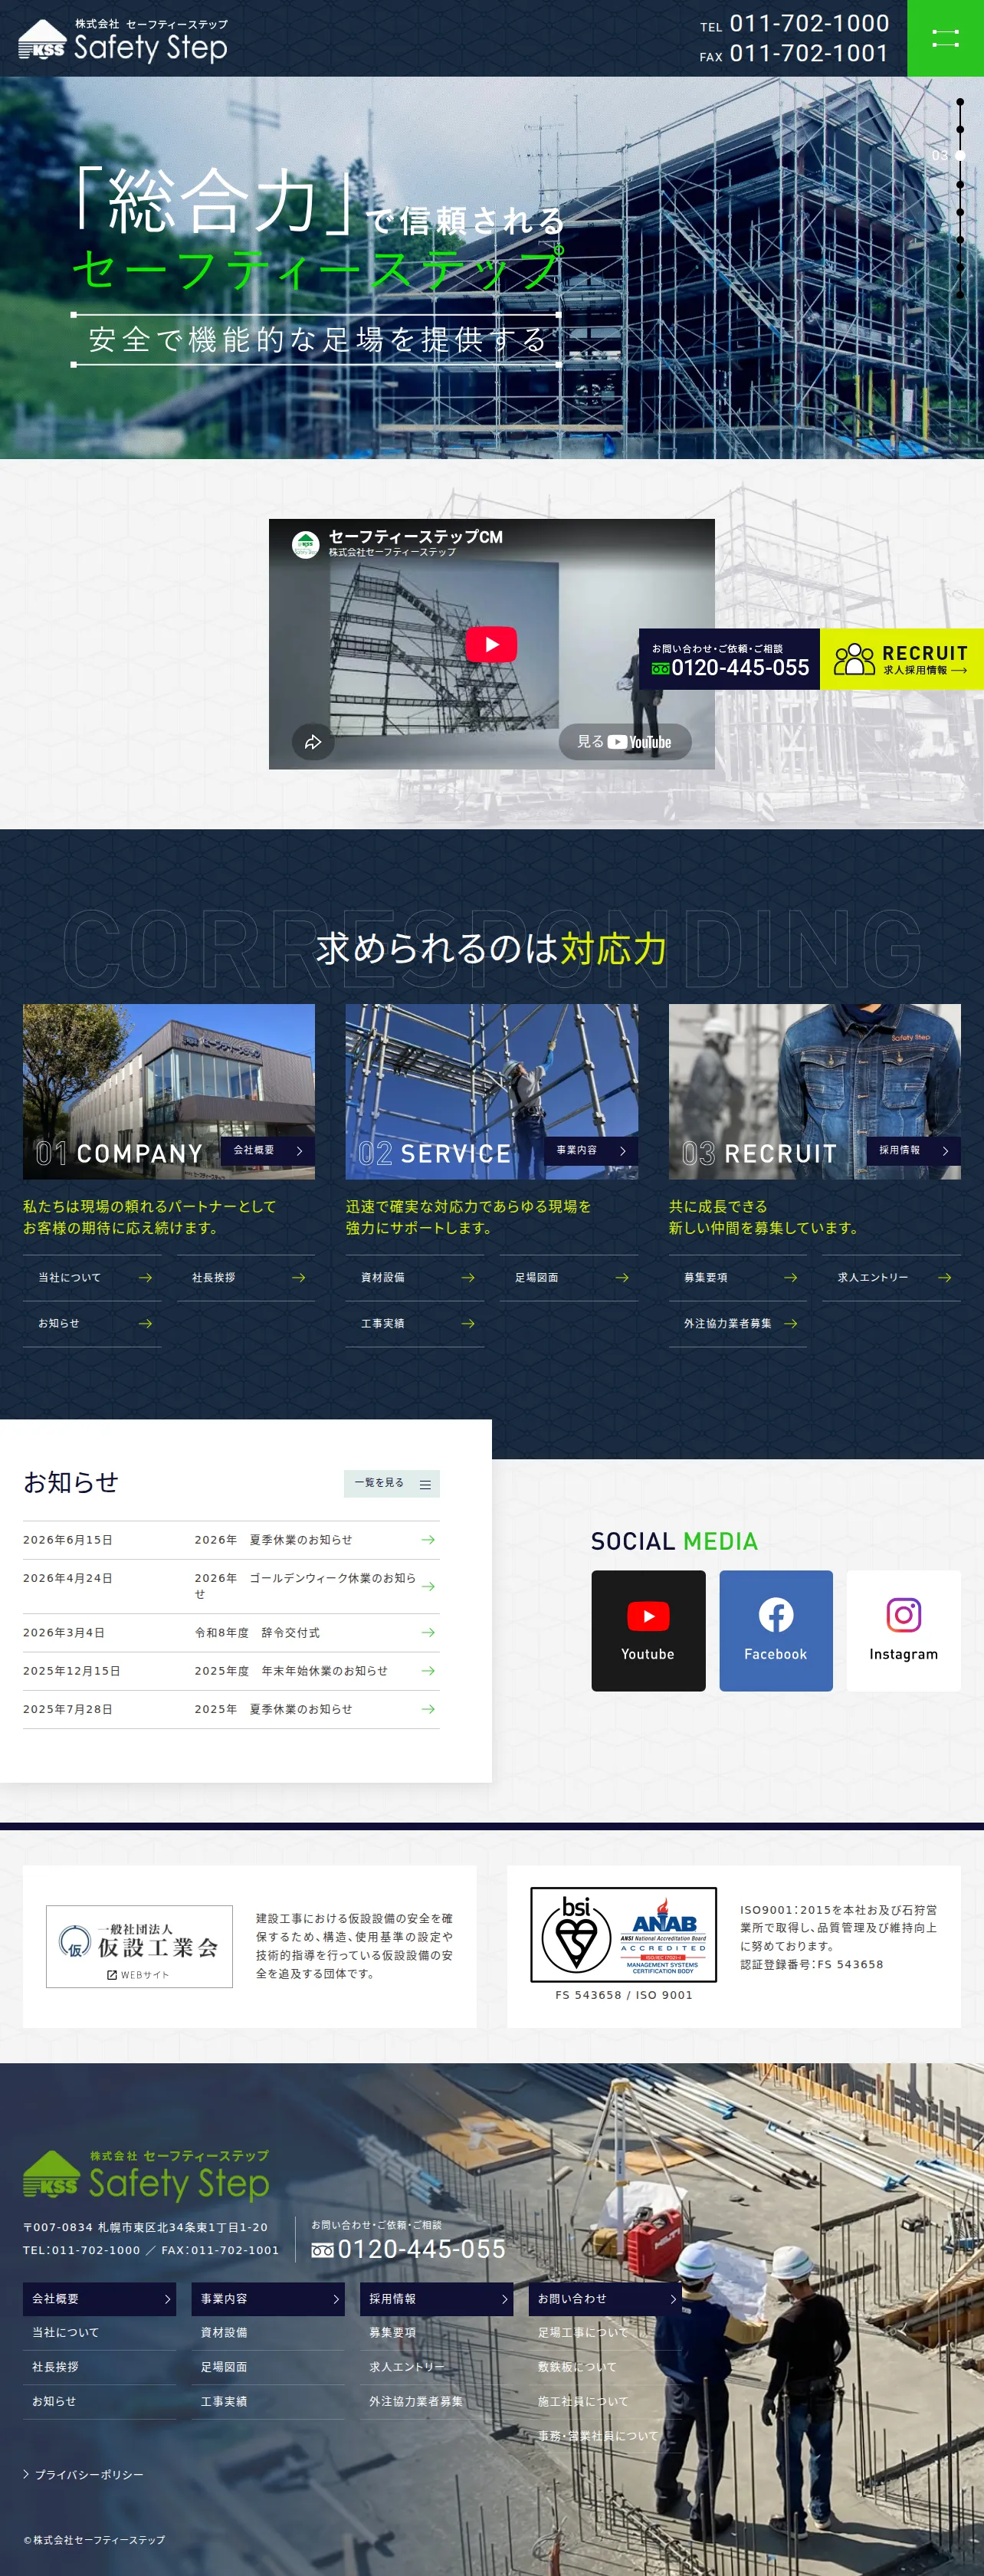
Task: Select the 当社について menu link
Action: coord(92,1278)
